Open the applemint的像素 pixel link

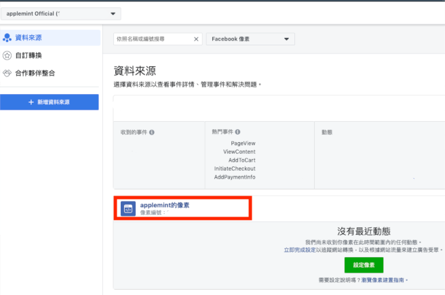[x=165, y=205]
